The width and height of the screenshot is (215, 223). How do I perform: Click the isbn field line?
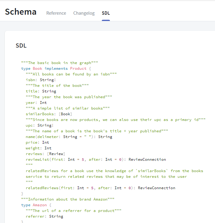pyautogui.click(x=40, y=80)
